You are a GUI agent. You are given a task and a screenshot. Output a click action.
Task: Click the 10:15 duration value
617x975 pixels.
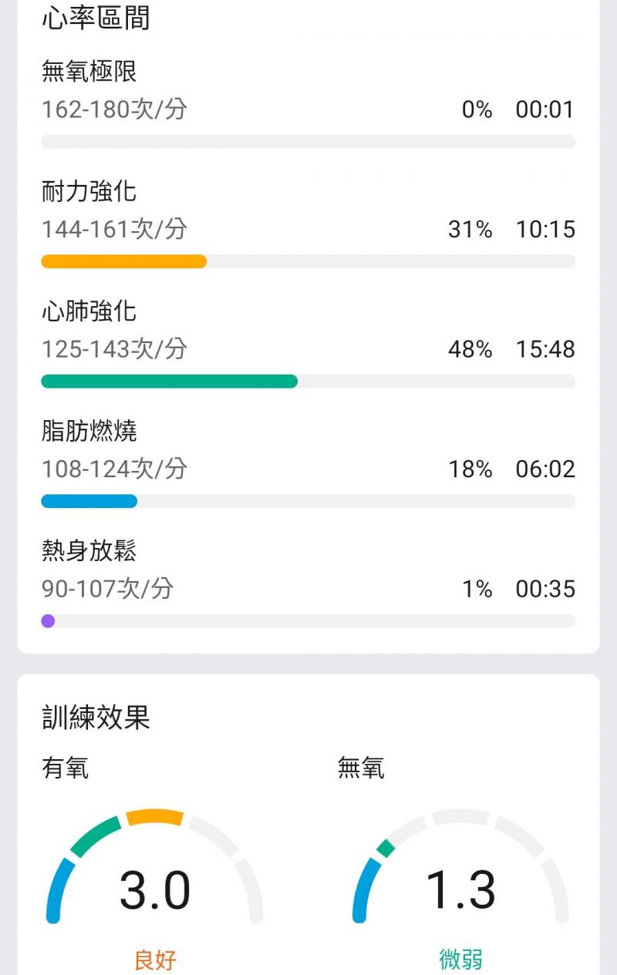(x=545, y=230)
